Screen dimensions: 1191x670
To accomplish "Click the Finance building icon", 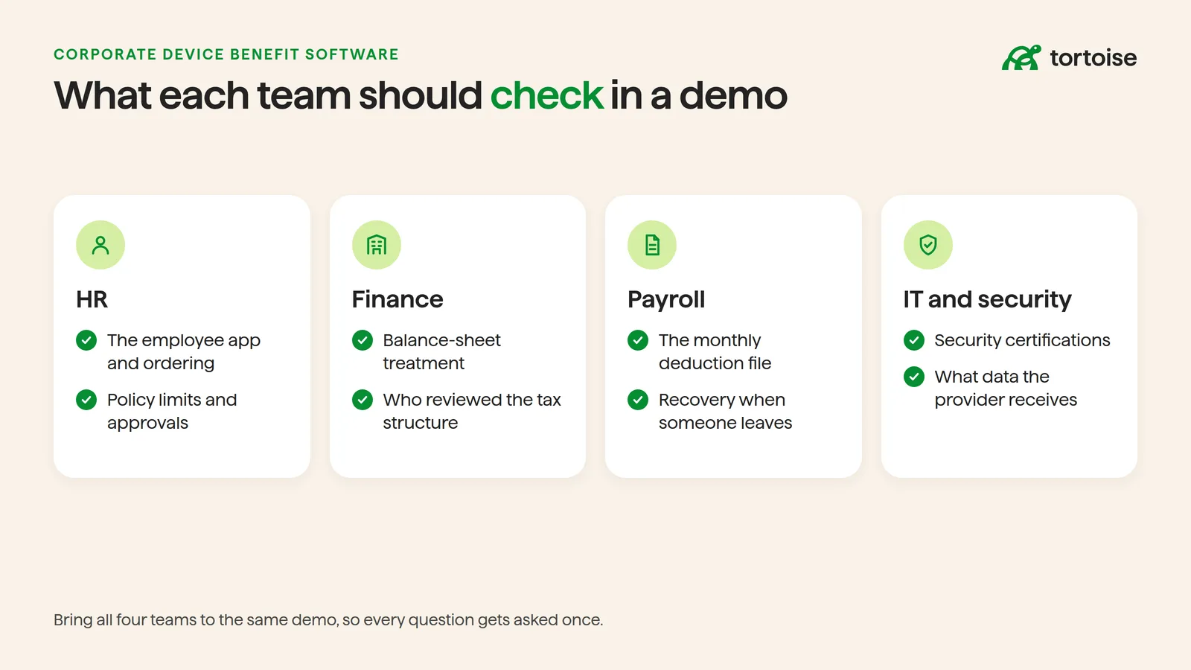I will pyautogui.click(x=377, y=245).
